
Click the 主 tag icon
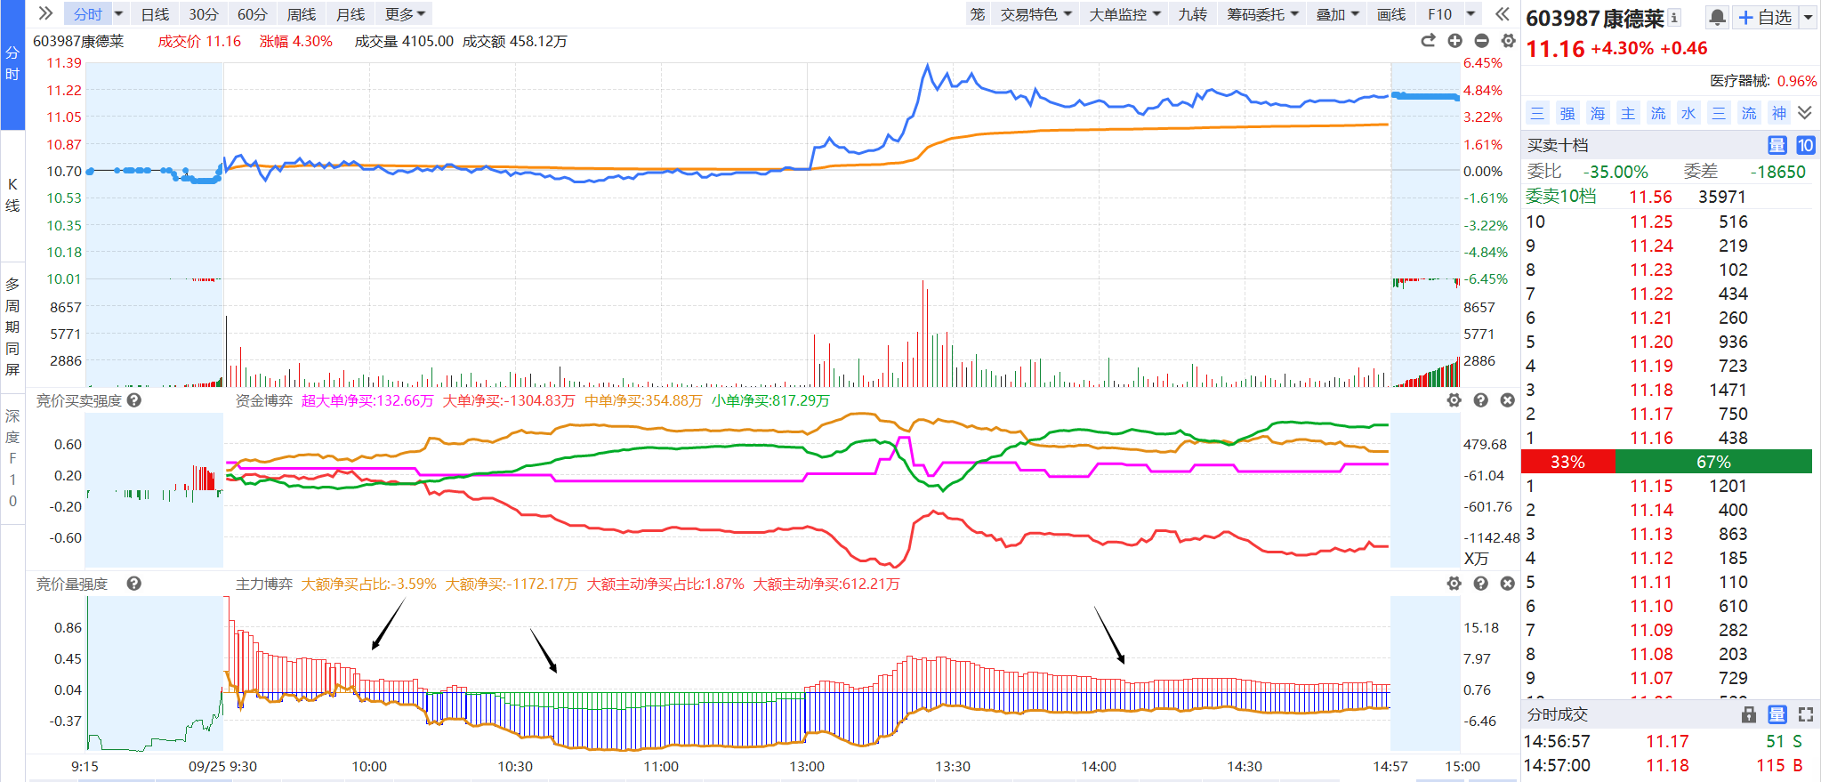tap(1628, 113)
